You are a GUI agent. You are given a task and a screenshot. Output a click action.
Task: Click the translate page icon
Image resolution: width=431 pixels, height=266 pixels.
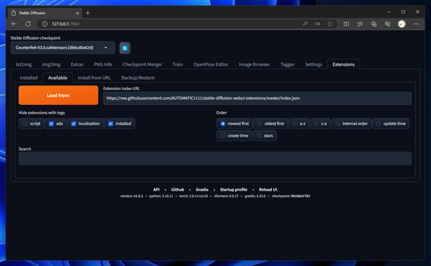[x=318, y=24]
